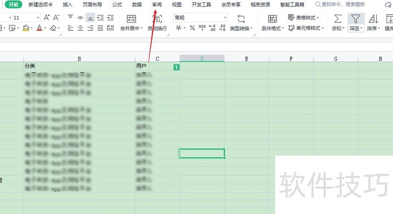Apply top vertical alignment
393x214 pixels.
point(70,18)
